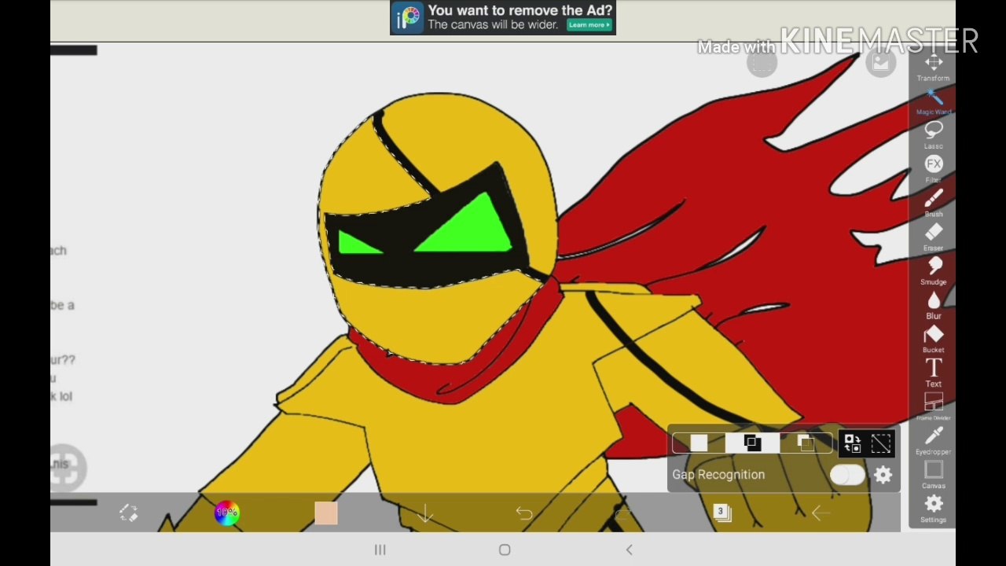Viewport: 1006px width, 566px height.
Task: Open the ibisPaint remove-ad banner icon
Action: click(x=409, y=17)
